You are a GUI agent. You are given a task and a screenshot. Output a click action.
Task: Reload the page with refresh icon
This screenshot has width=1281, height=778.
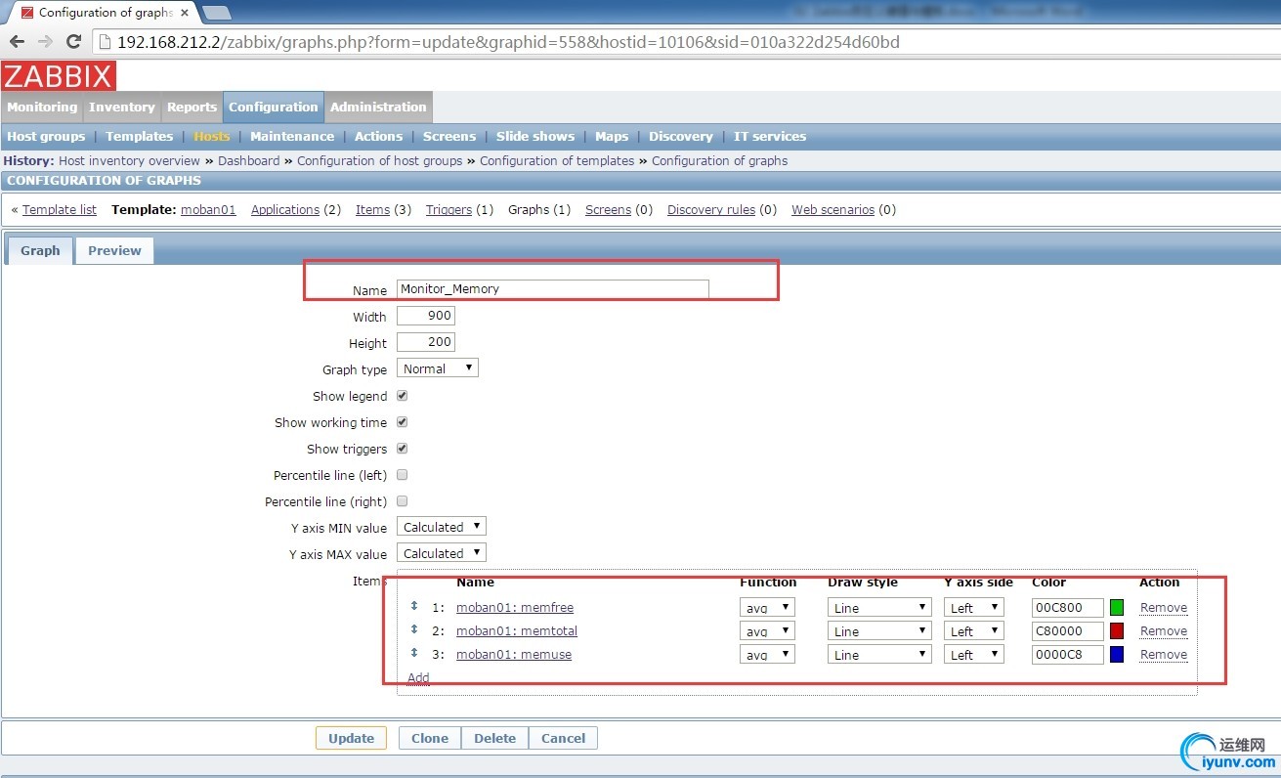coord(73,42)
